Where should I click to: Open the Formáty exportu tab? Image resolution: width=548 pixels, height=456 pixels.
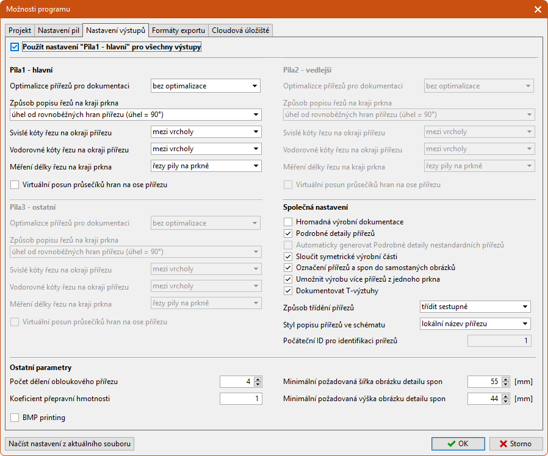coord(178,30)
